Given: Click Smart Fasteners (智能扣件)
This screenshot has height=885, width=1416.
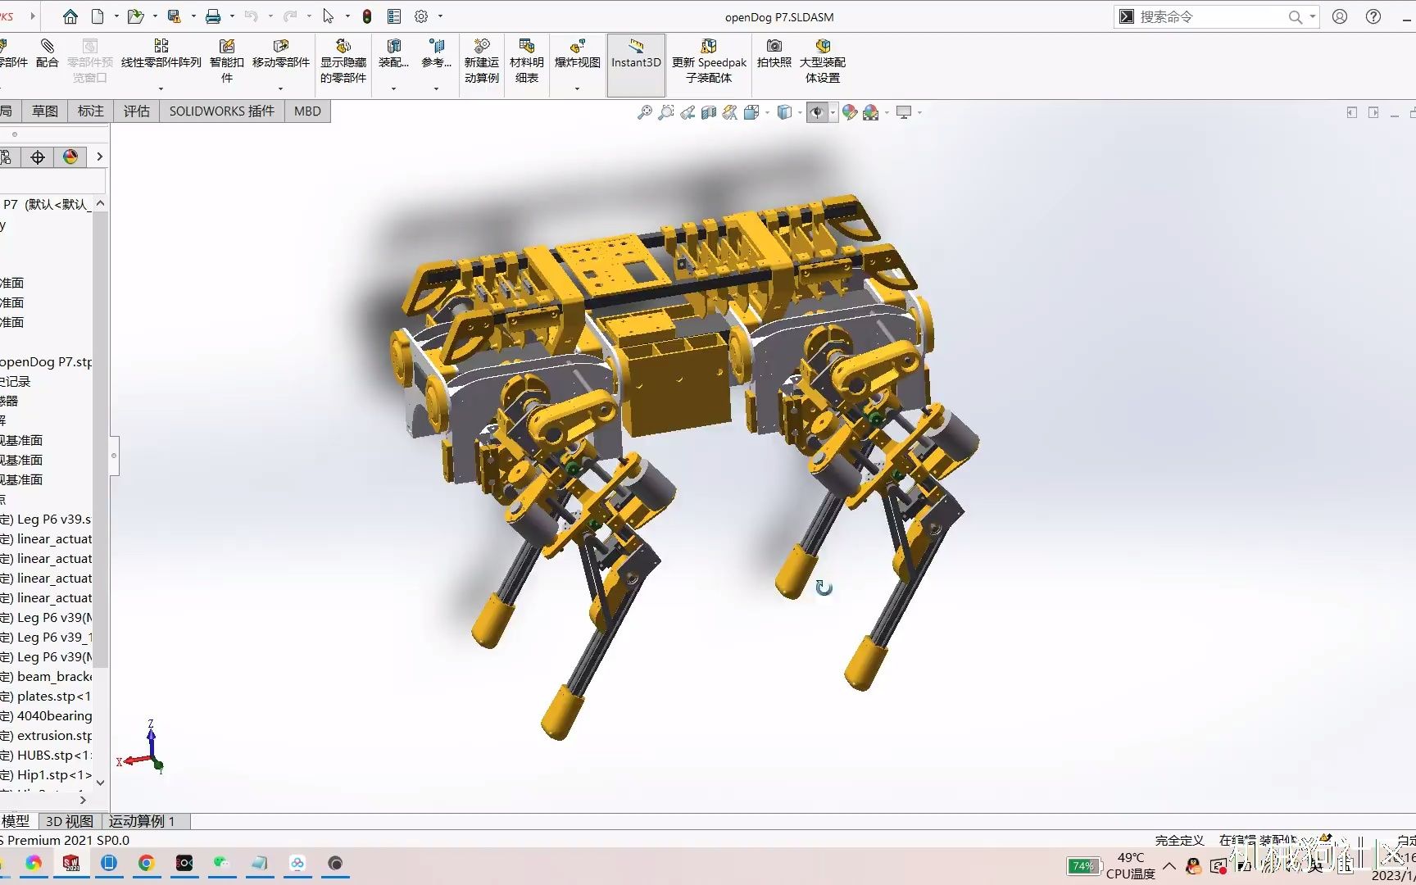Looking at the screenshot, I should point(227,61).
